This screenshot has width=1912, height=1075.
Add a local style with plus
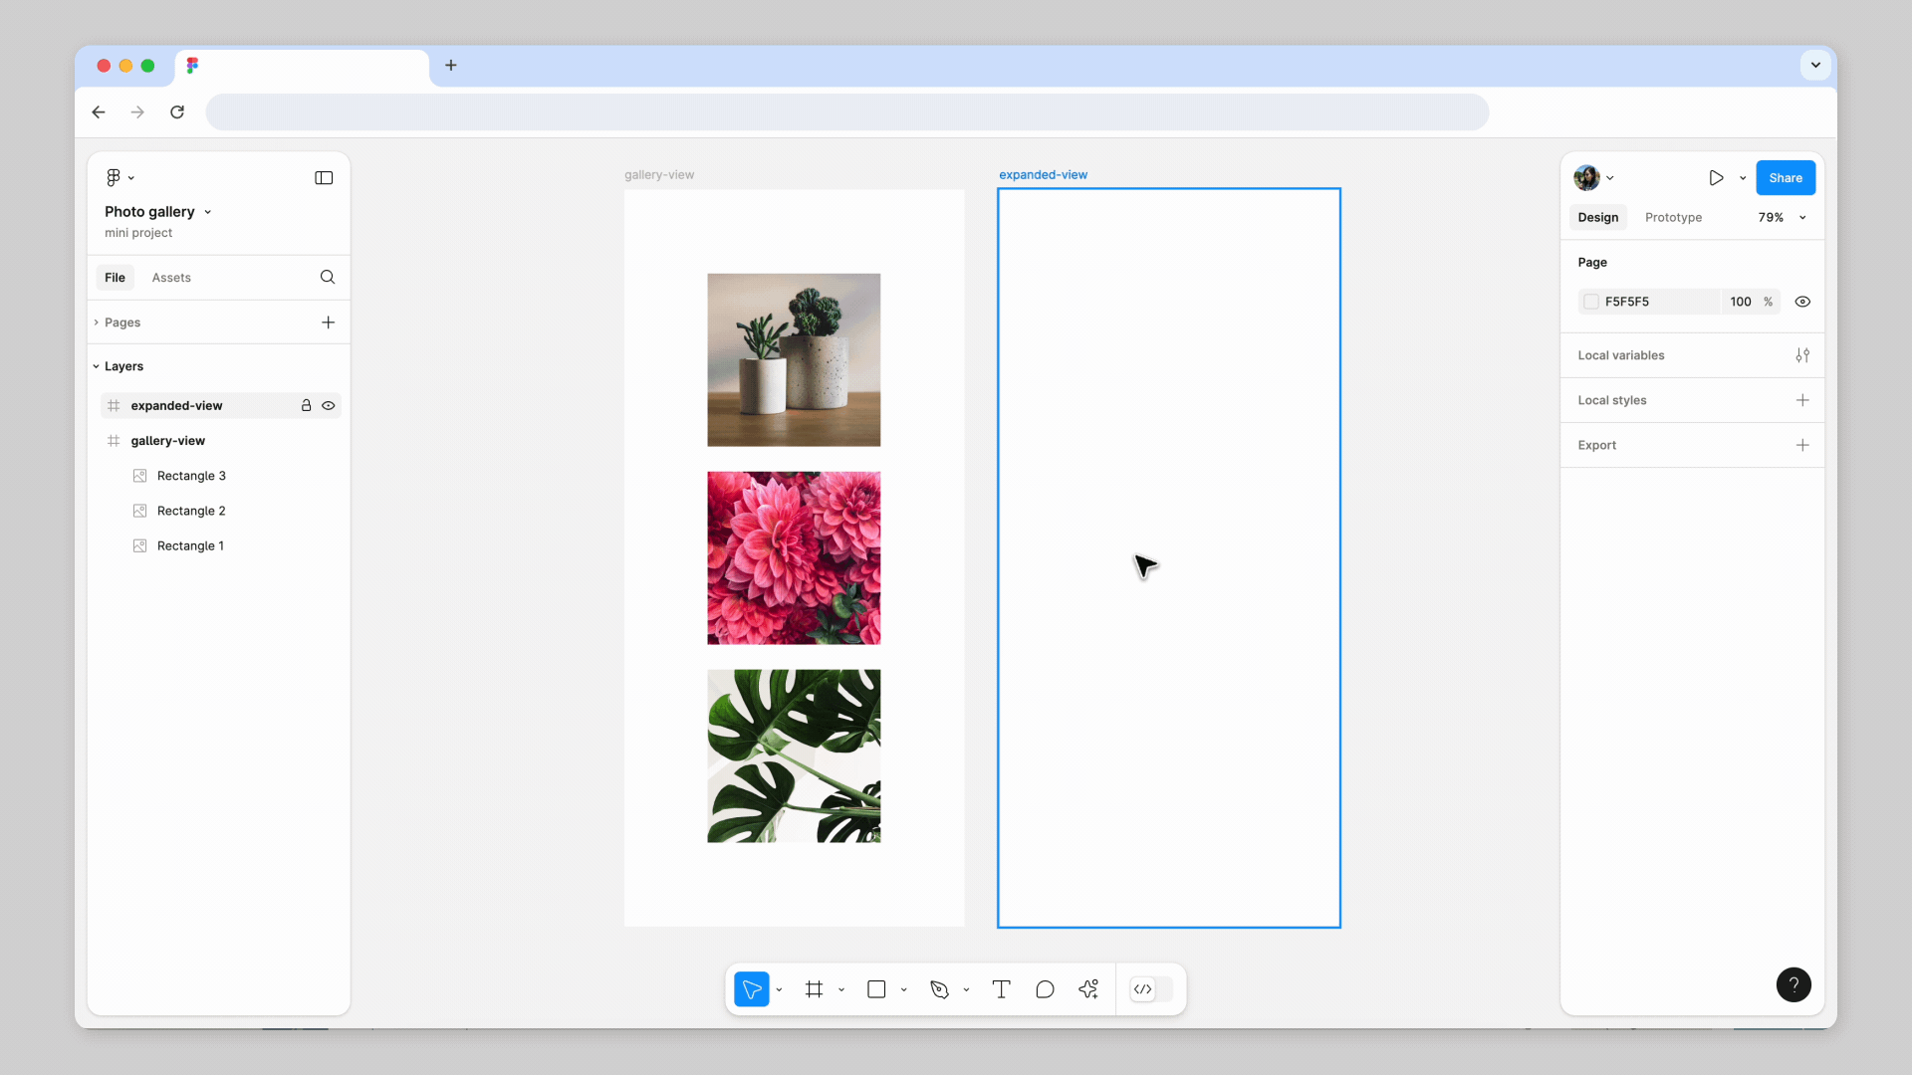point(1802,399)
